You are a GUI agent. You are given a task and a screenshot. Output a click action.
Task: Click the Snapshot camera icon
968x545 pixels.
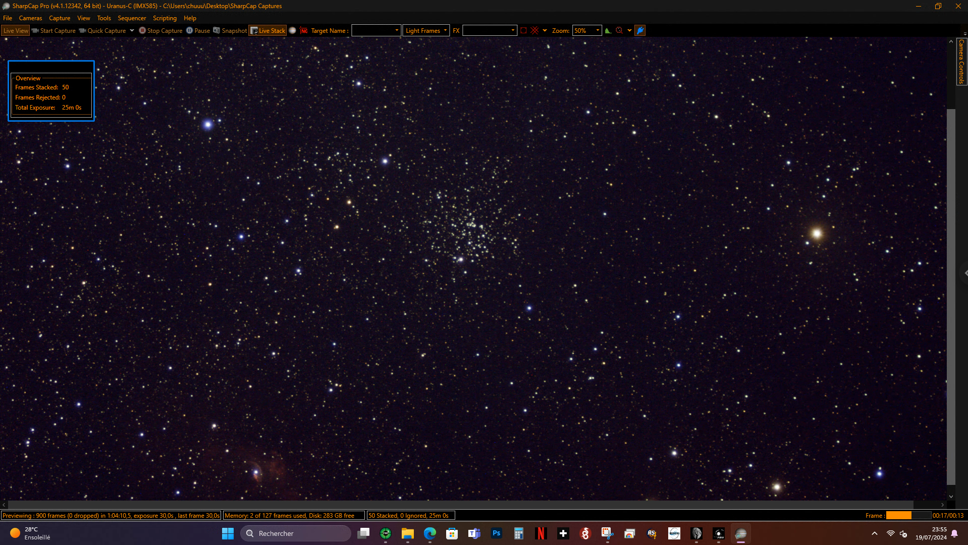[217, 30]
